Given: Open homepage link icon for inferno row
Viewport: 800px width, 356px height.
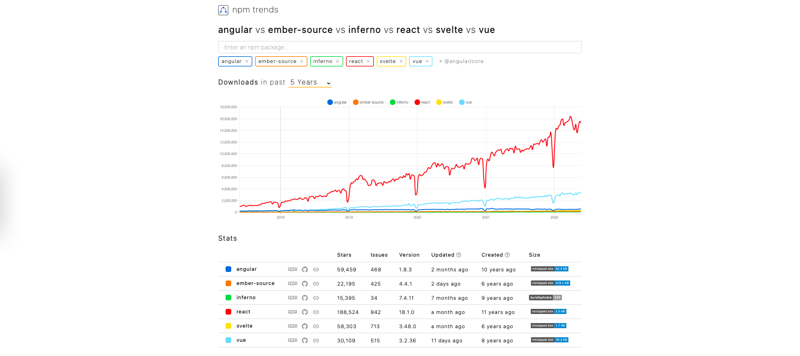Looking at the screenshot, I should [x=316, y=298].
